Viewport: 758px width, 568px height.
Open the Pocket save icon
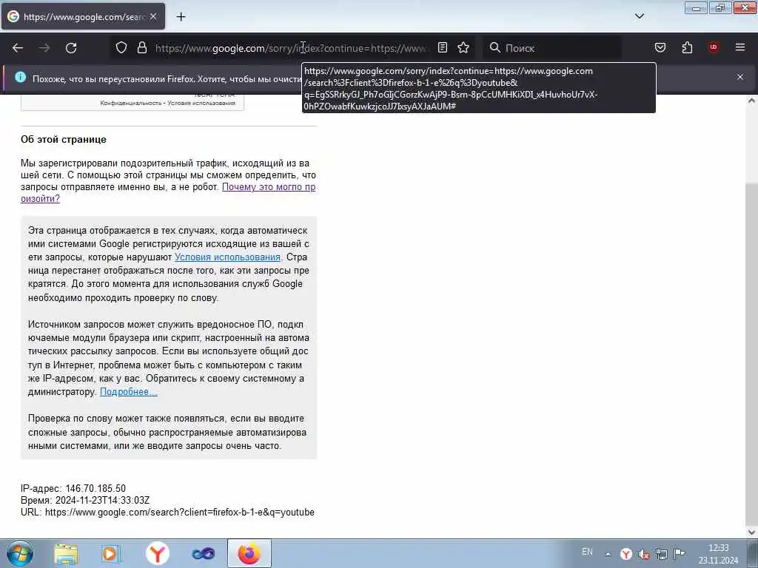click(660, 47)
